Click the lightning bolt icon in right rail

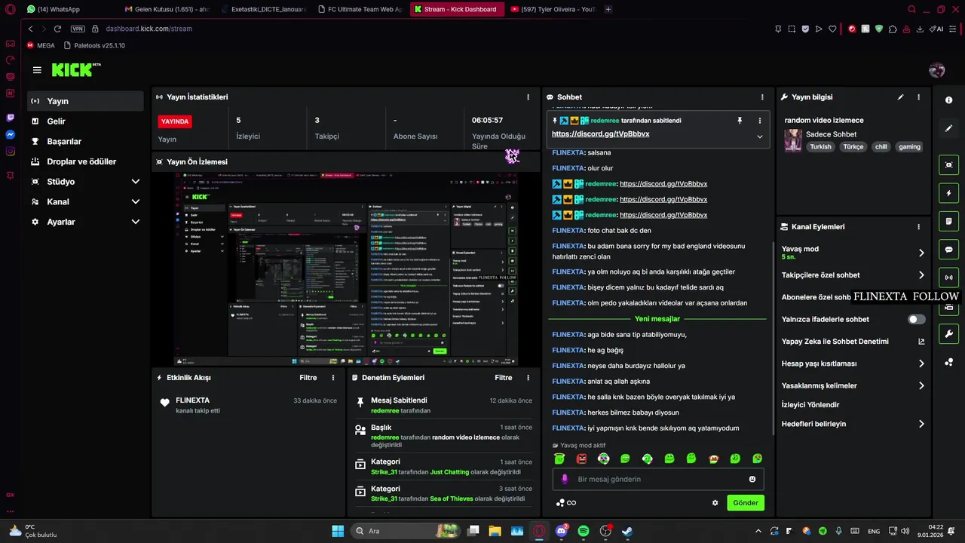coord(948,193)
